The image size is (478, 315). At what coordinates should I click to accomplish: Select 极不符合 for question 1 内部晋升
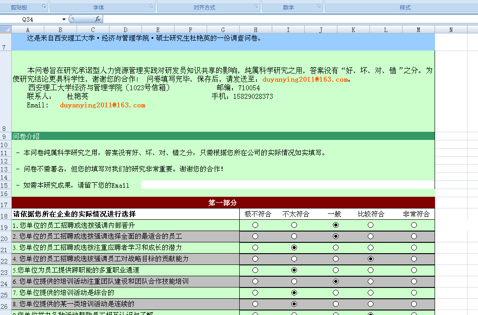(x=255, y=225)
